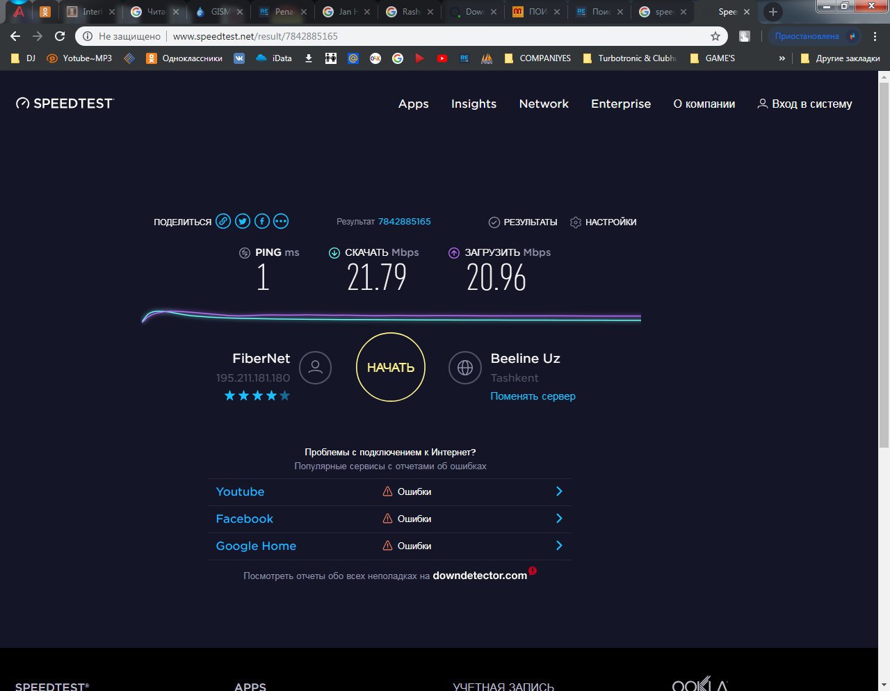The height and width of the screenshot is (691, 890).
Task: Open the DJ bookmark folder
Action: point(23,58)
